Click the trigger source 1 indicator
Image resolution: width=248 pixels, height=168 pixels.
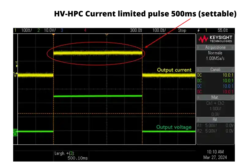pyautogui.click(x=206, y=30)
